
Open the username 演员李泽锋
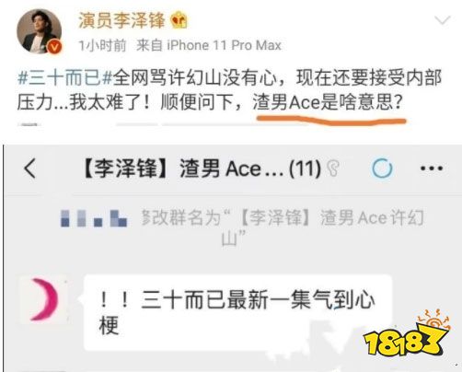(121, 20)
